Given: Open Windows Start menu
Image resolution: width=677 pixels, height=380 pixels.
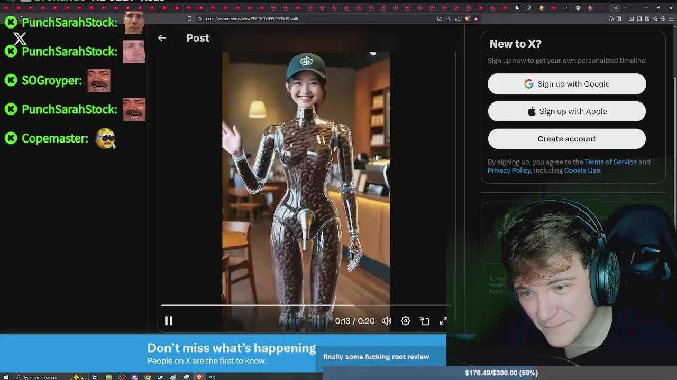Looking at the screenshot, I should pos(6,377).
